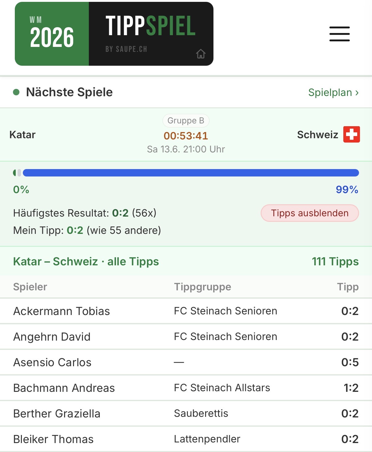The image size is (372, 452).
Task: Open Spielplan link
Action: point(333,92)
